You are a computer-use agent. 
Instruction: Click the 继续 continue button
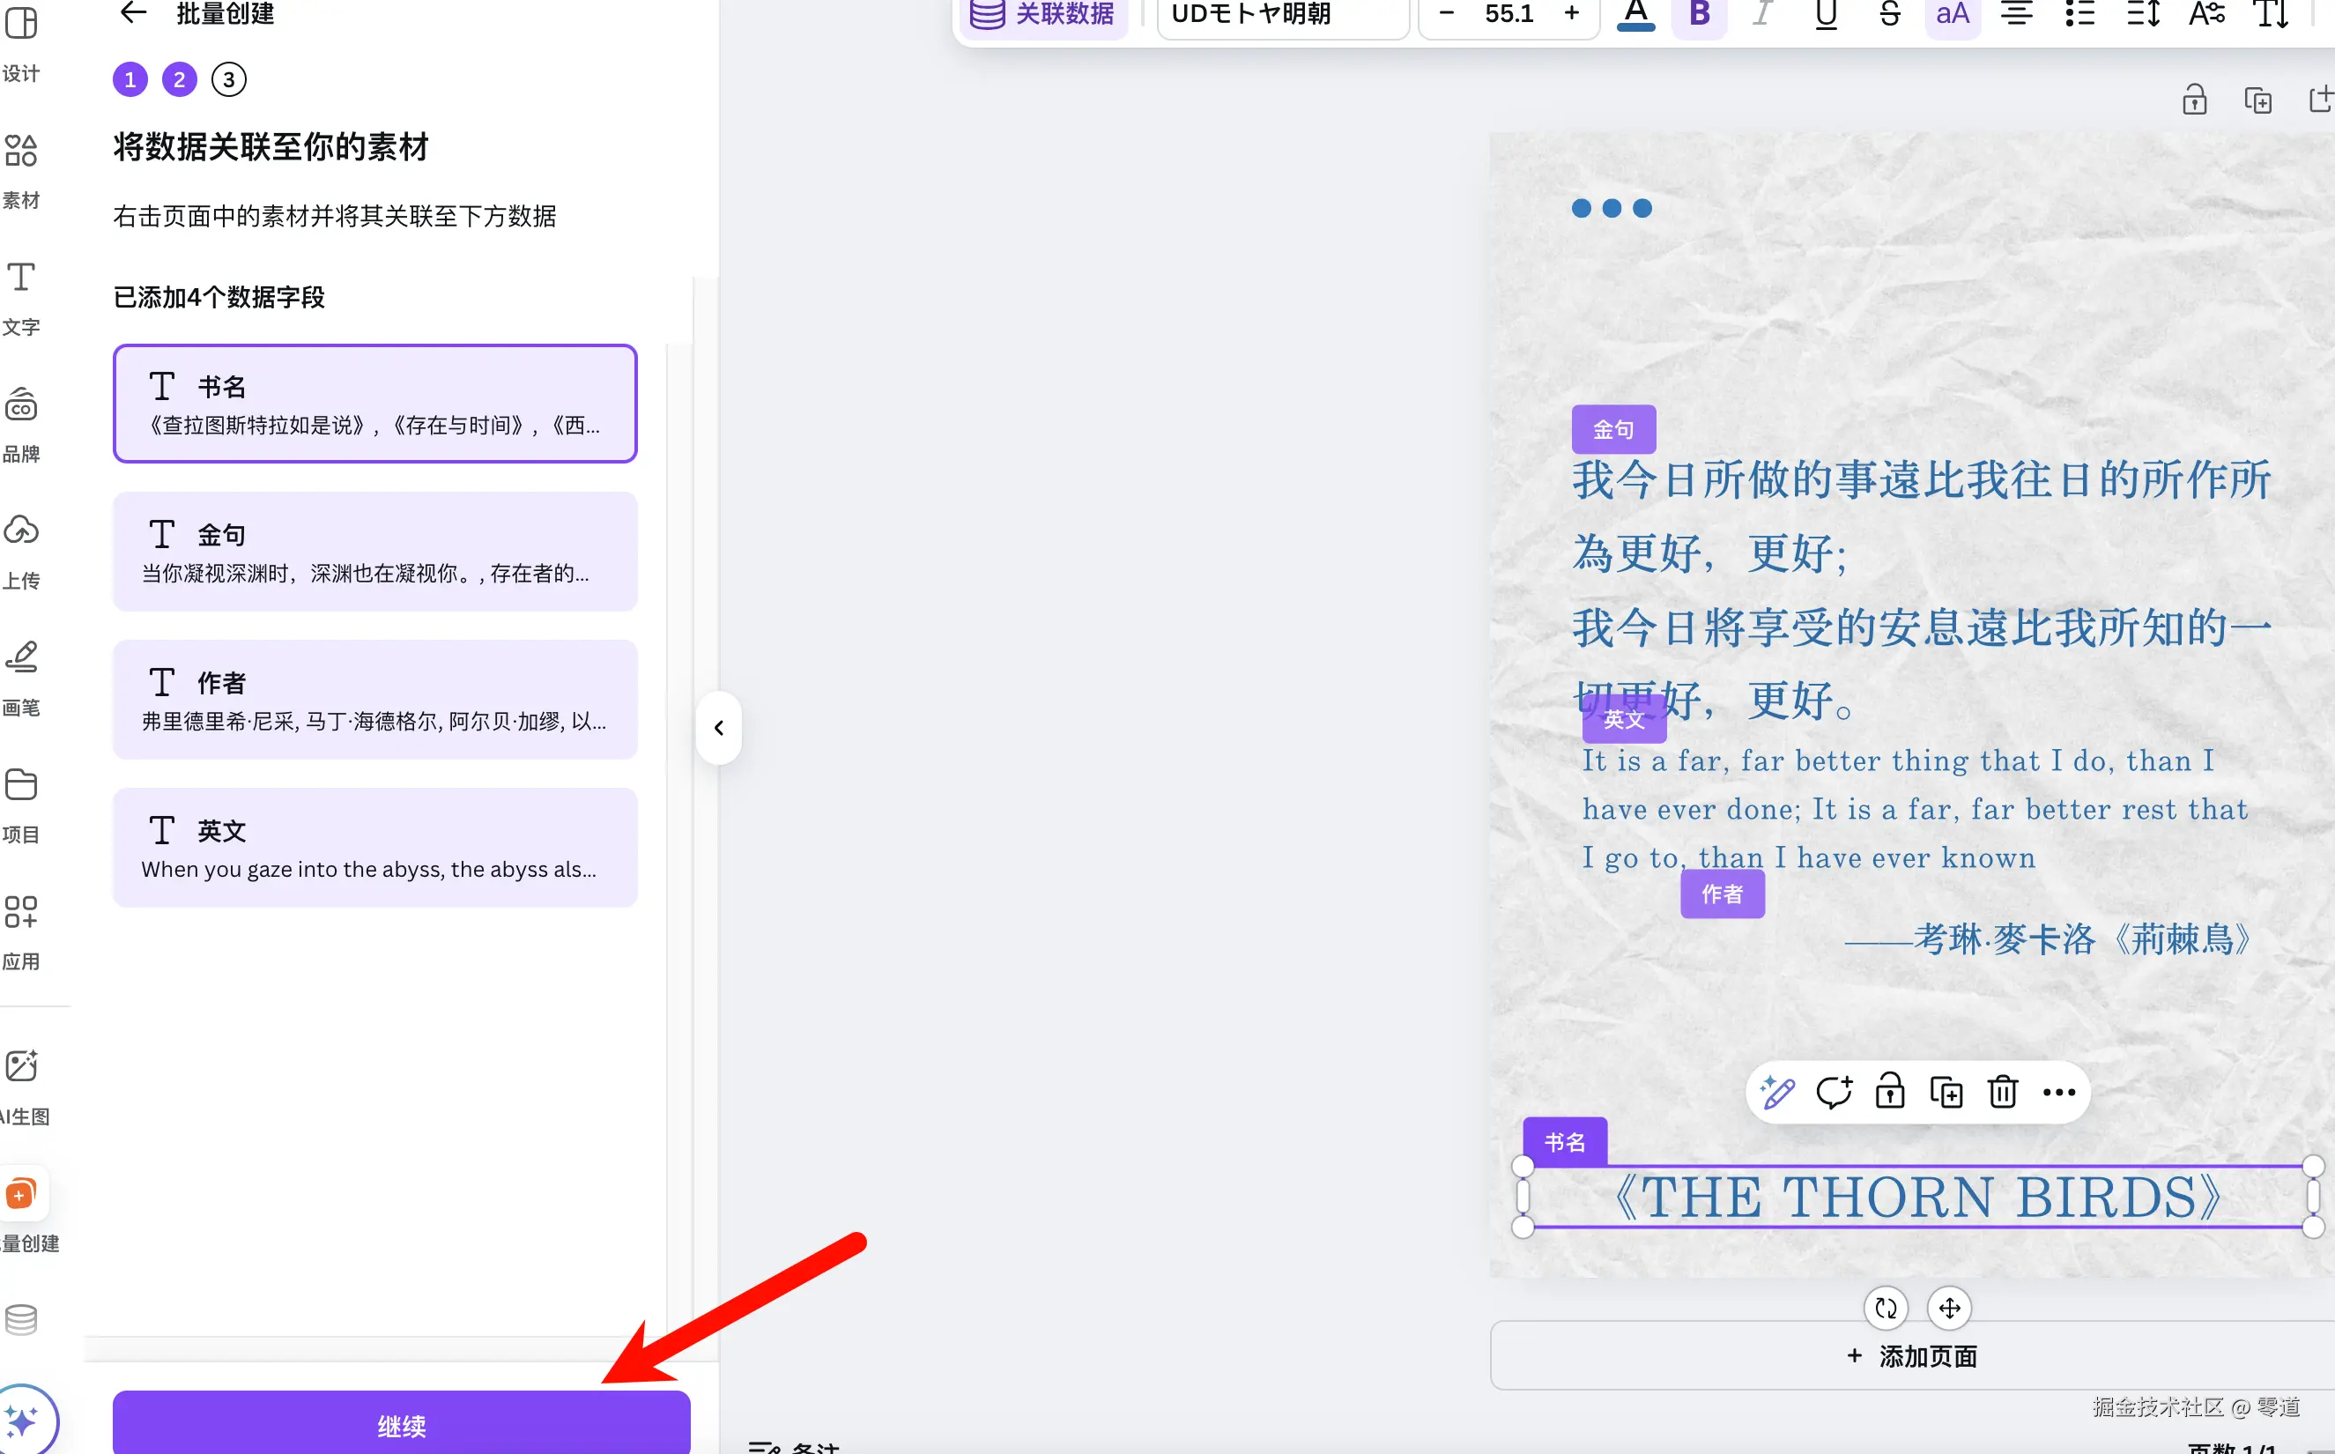coord(401,1425)
